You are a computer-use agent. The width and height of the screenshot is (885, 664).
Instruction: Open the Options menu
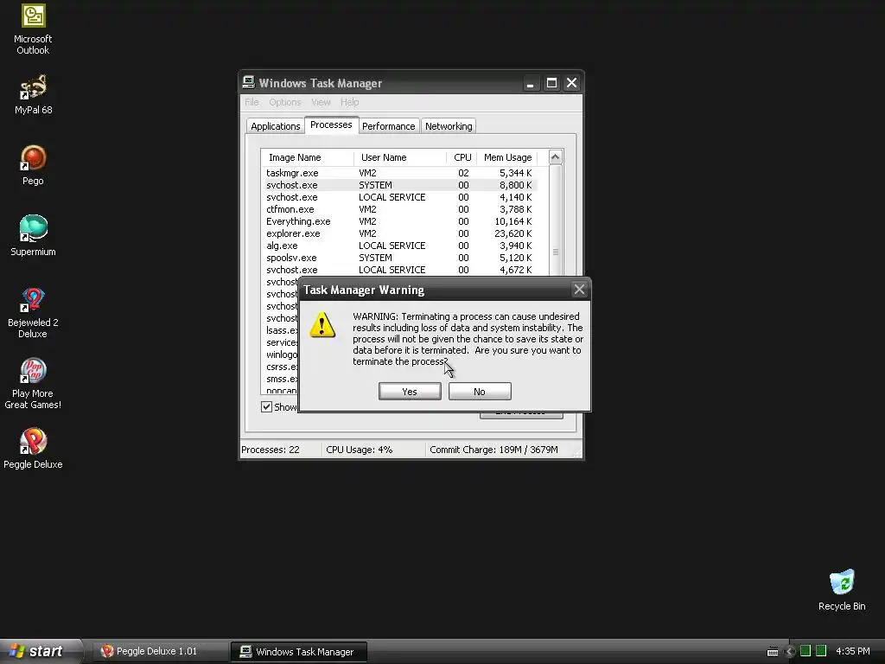pos(285,102)
